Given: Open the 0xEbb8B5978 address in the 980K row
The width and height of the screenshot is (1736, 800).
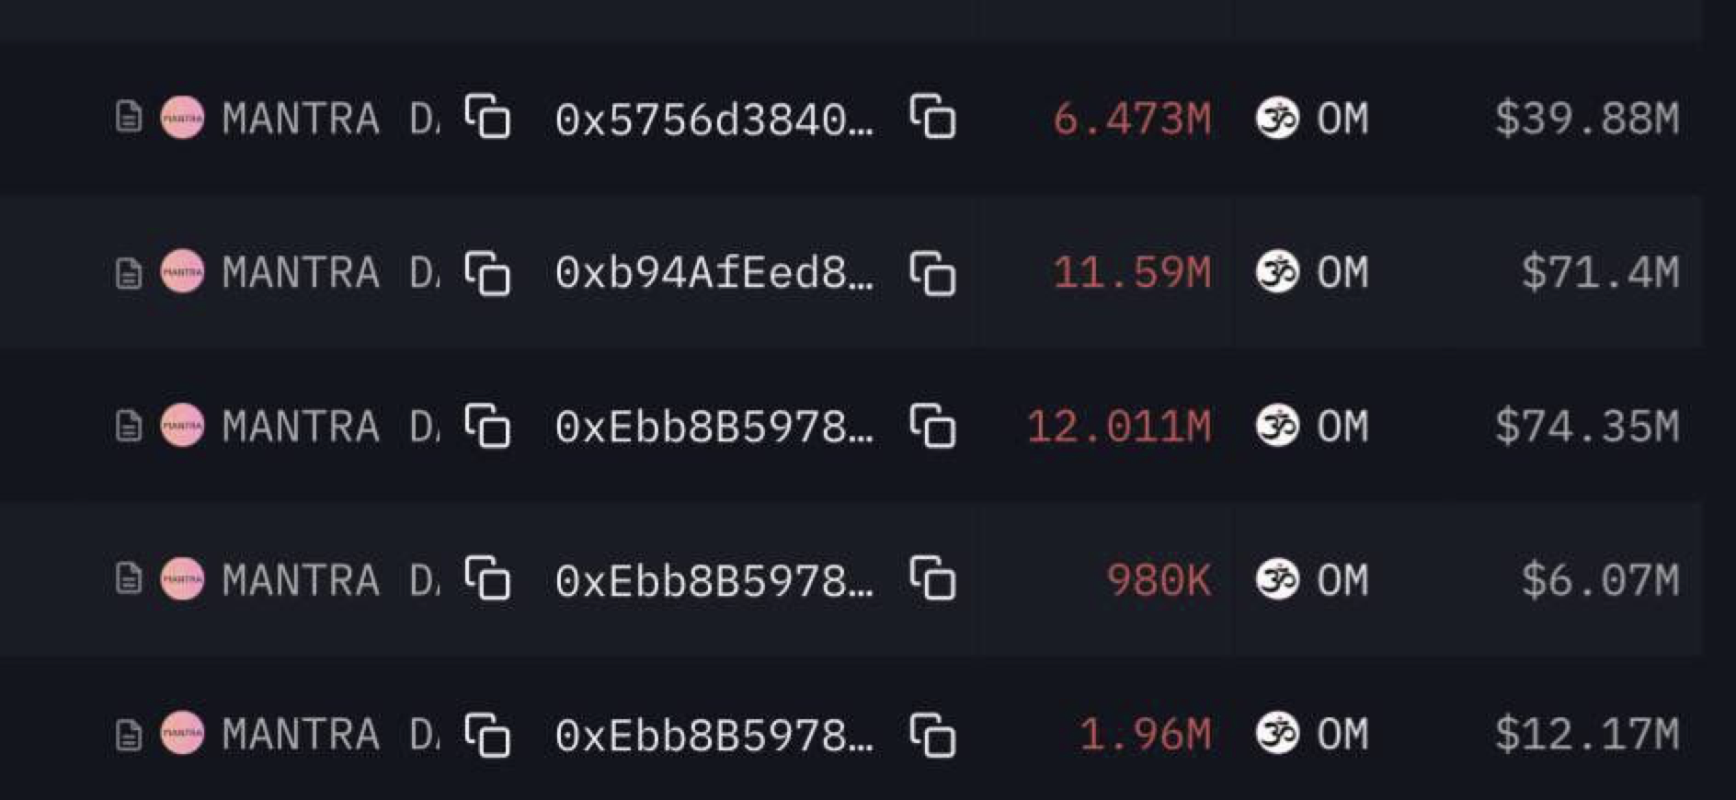Looking at the screenshot, I should 714,581.
